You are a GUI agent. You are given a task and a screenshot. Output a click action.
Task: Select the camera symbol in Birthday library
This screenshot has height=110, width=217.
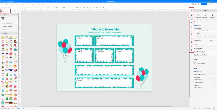[15, 50]
